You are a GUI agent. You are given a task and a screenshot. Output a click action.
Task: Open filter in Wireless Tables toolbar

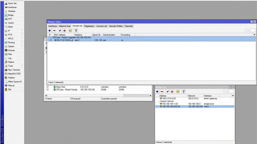76,30
